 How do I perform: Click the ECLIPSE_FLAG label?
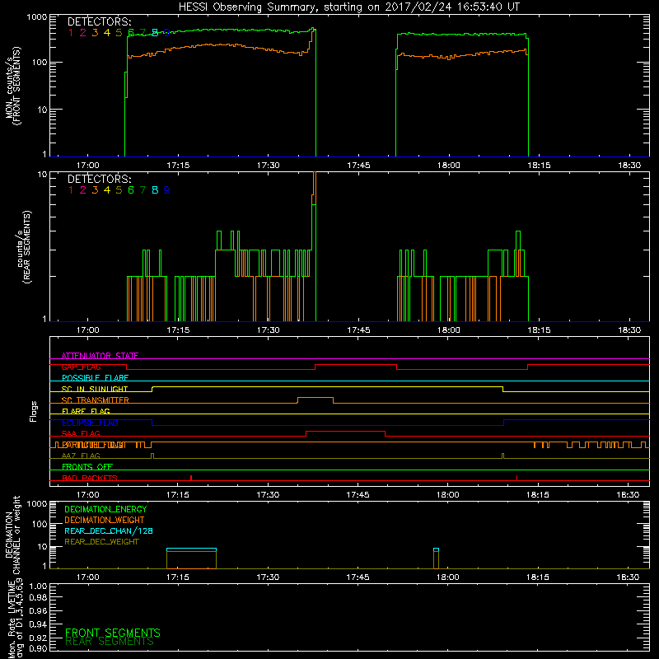[90, 423]
